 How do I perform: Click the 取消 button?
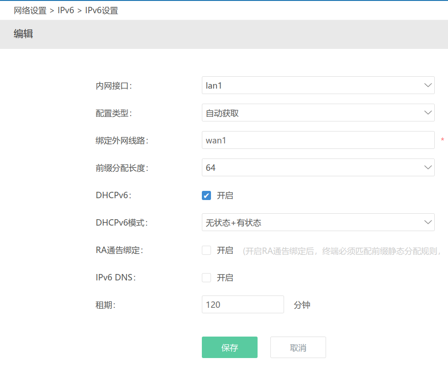pos(298,347)
